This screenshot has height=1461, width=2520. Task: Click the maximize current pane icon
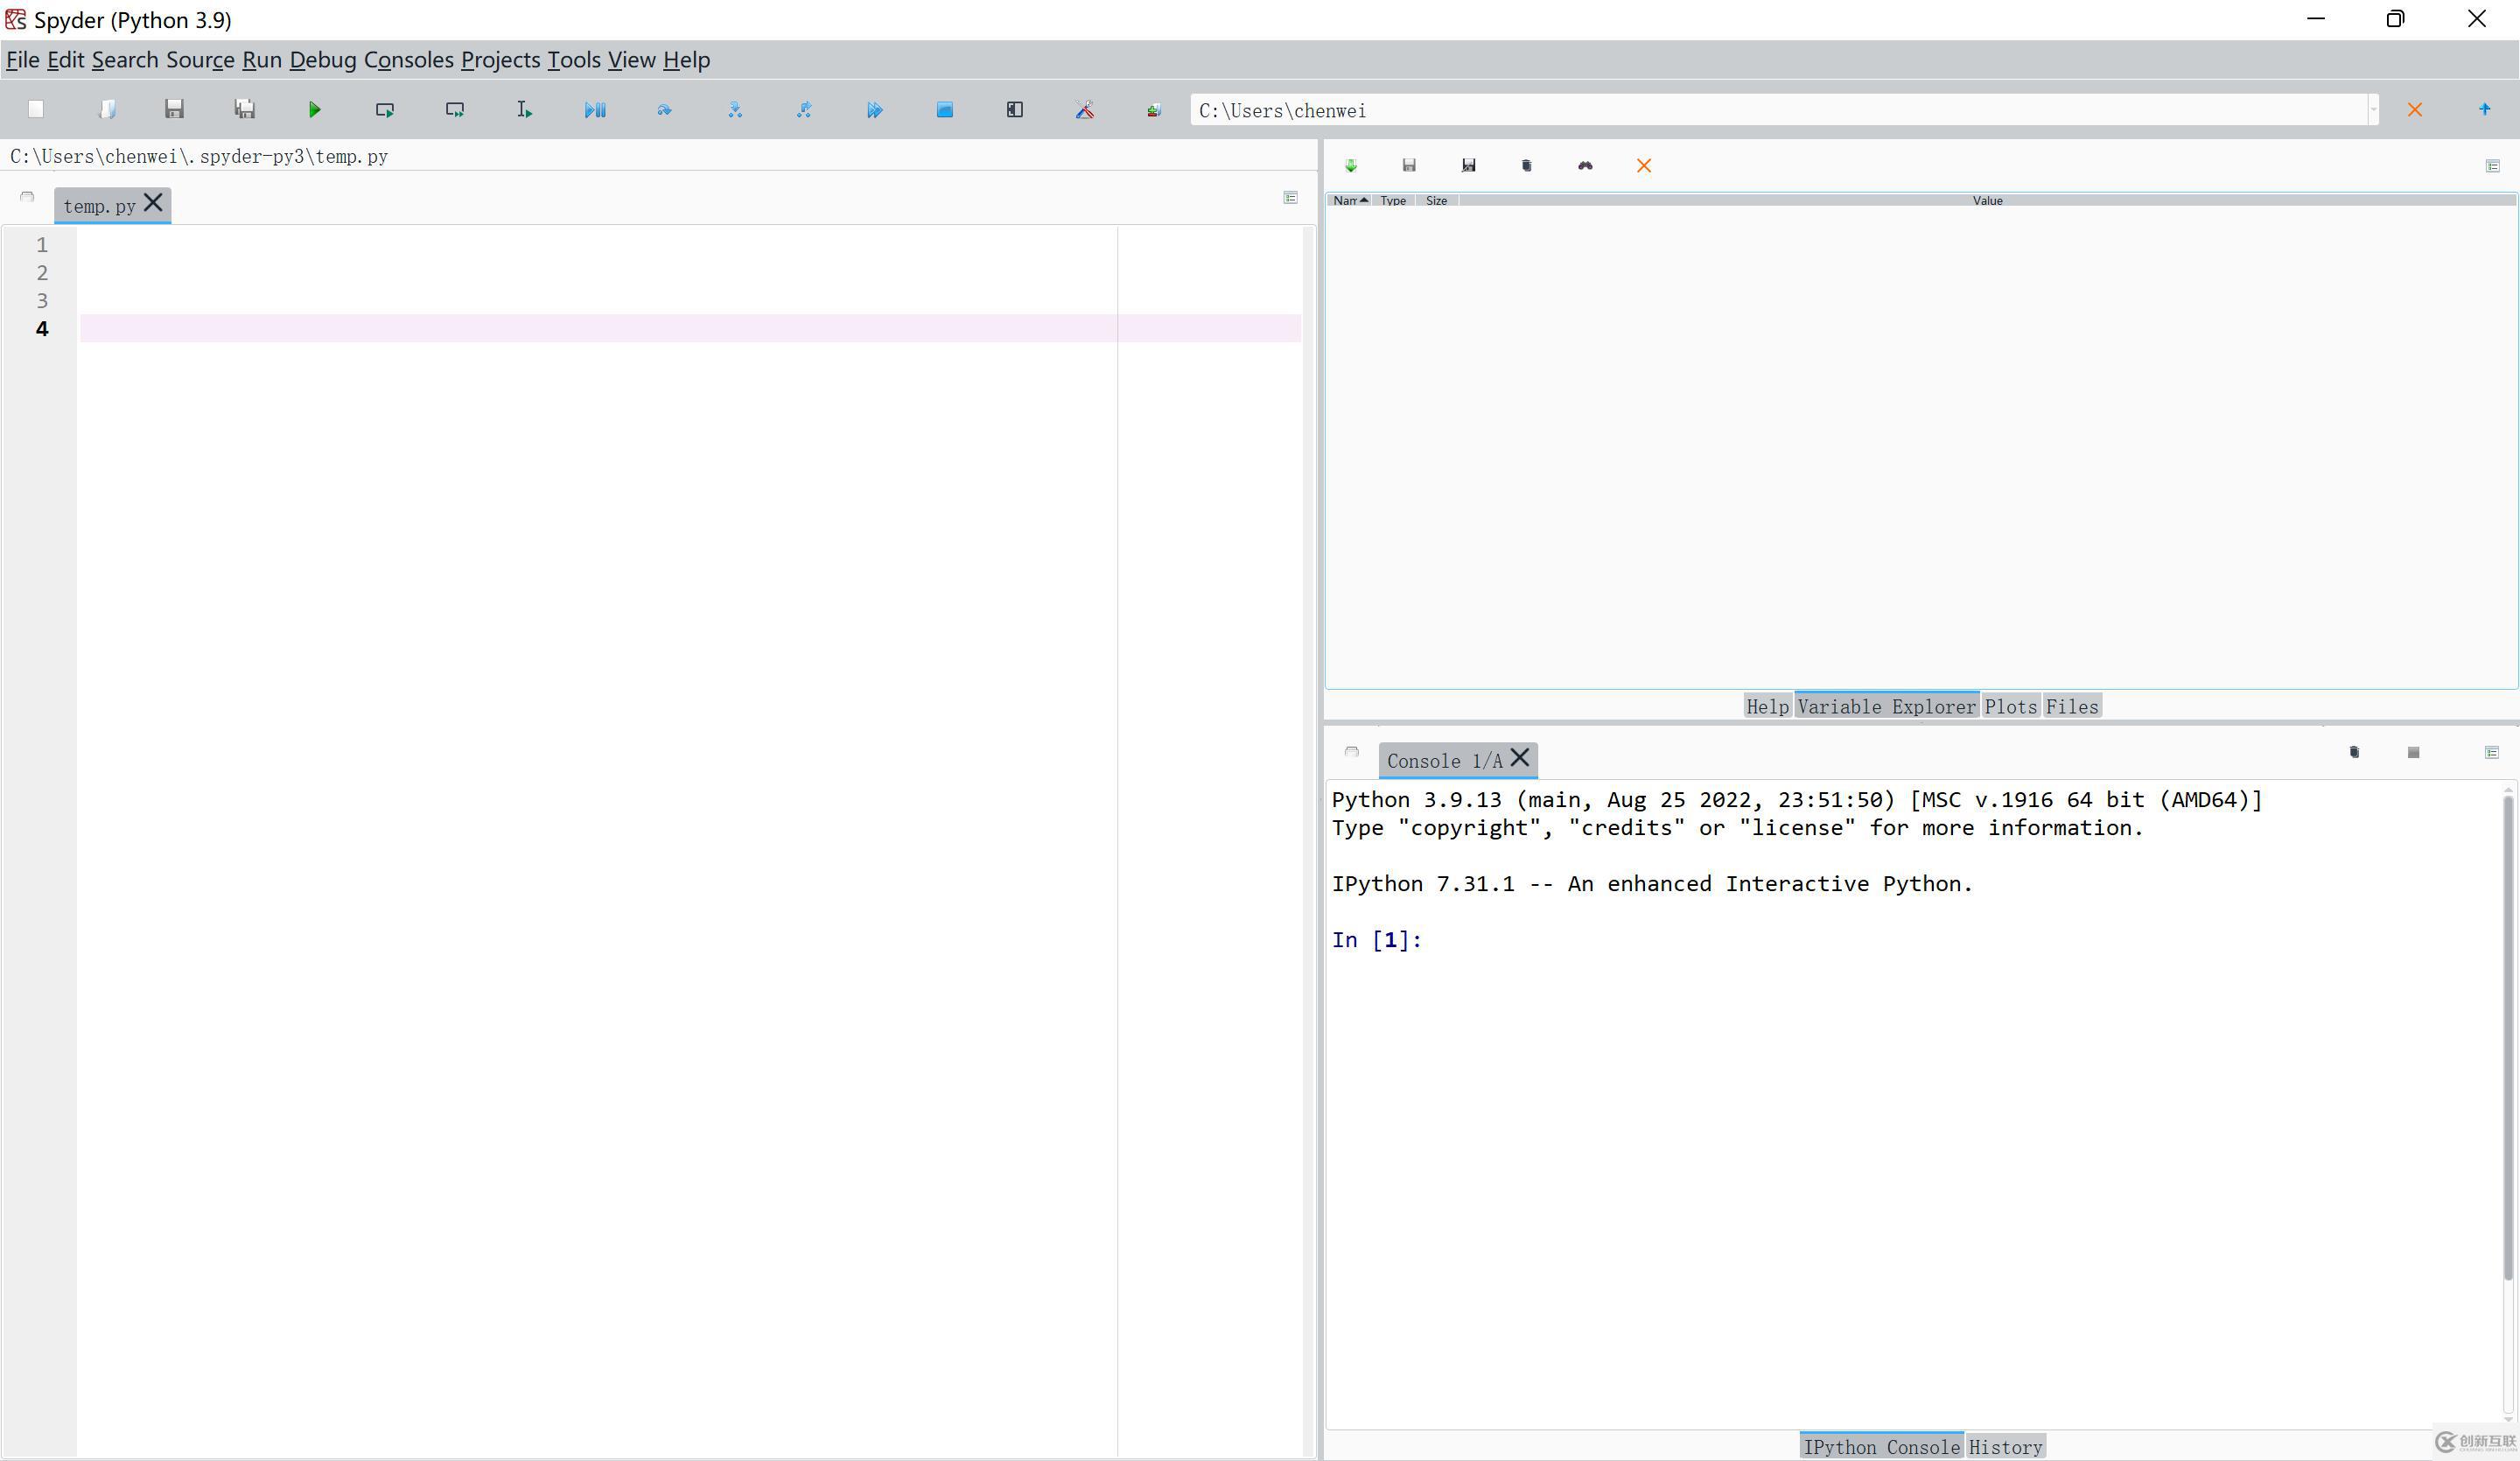tap(1017, 109)
